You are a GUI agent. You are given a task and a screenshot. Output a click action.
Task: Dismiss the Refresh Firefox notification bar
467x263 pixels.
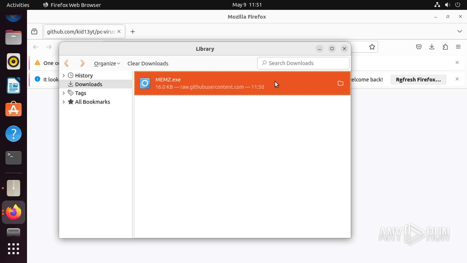[457, 79]
